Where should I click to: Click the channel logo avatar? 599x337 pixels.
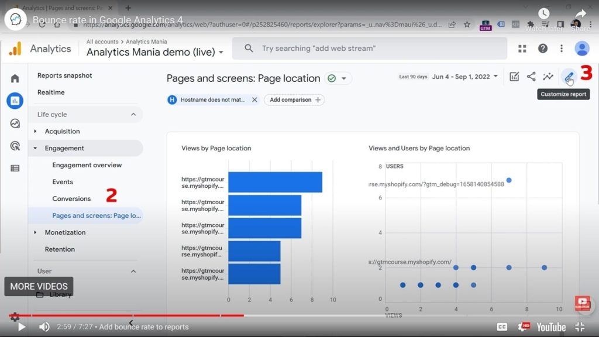[16, 19]
